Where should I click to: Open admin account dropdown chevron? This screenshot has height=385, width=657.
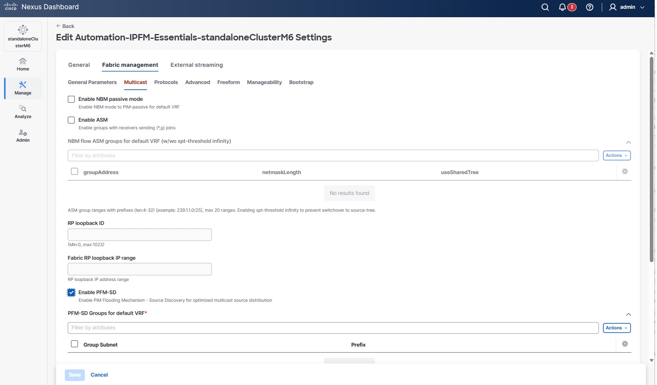[x=642, y=7]
